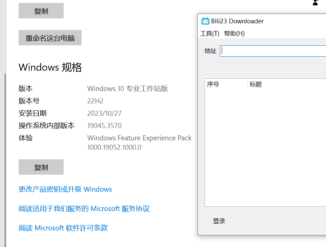Click the Windows 规格 heading
The height and width of the screenshot is (247, 326).
point(50,67)
